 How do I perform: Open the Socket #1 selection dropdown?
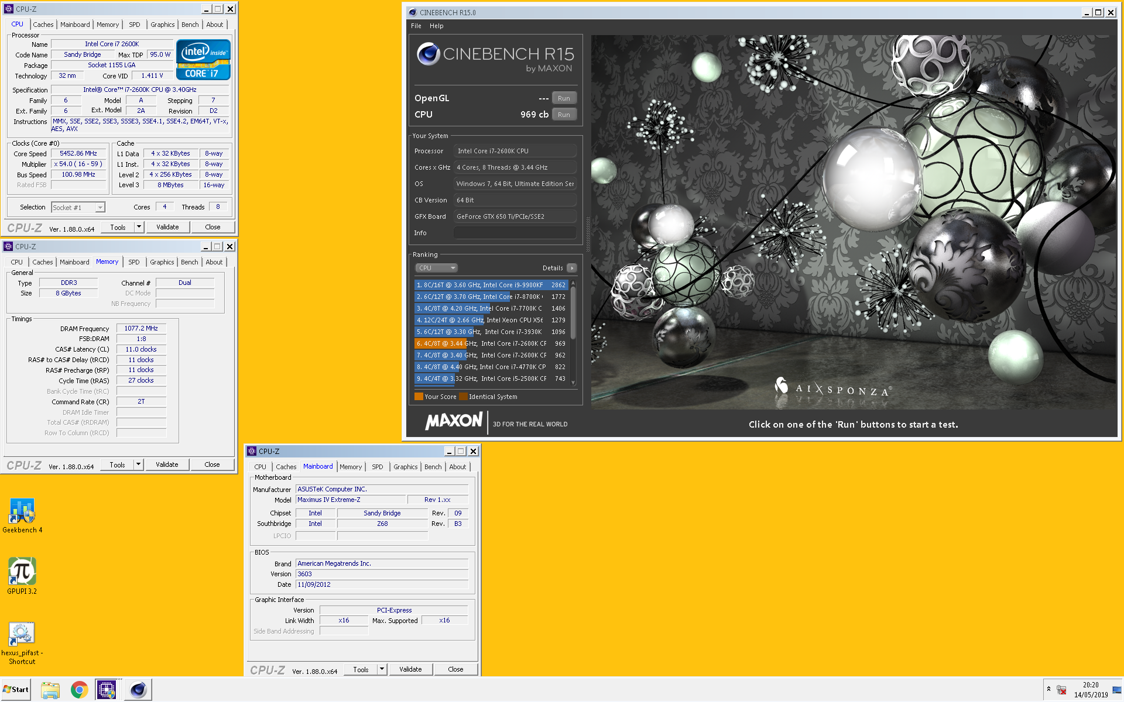(x=78, y=207)
